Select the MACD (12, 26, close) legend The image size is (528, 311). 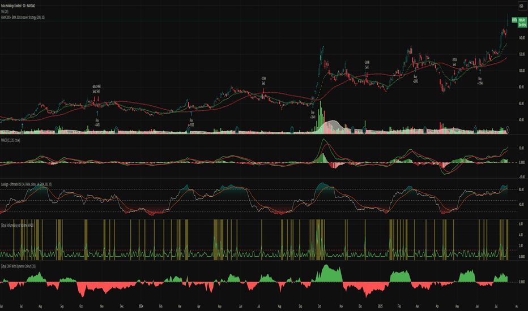pyautogui.click(x=10, y=140)
